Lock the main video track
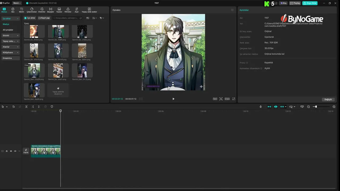Image resolution: width=340 pixels, height=191 pixels. (x=7, y=151)
